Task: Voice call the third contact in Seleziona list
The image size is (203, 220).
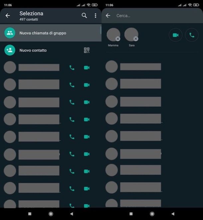Action: (72, 102)
